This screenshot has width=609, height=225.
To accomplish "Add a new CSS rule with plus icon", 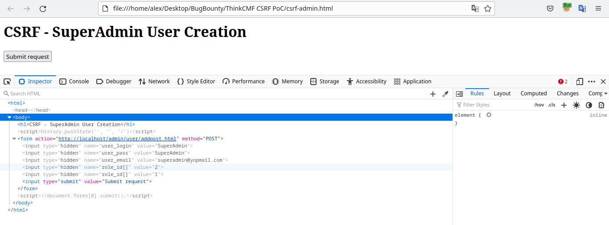I will pos(564,105).
